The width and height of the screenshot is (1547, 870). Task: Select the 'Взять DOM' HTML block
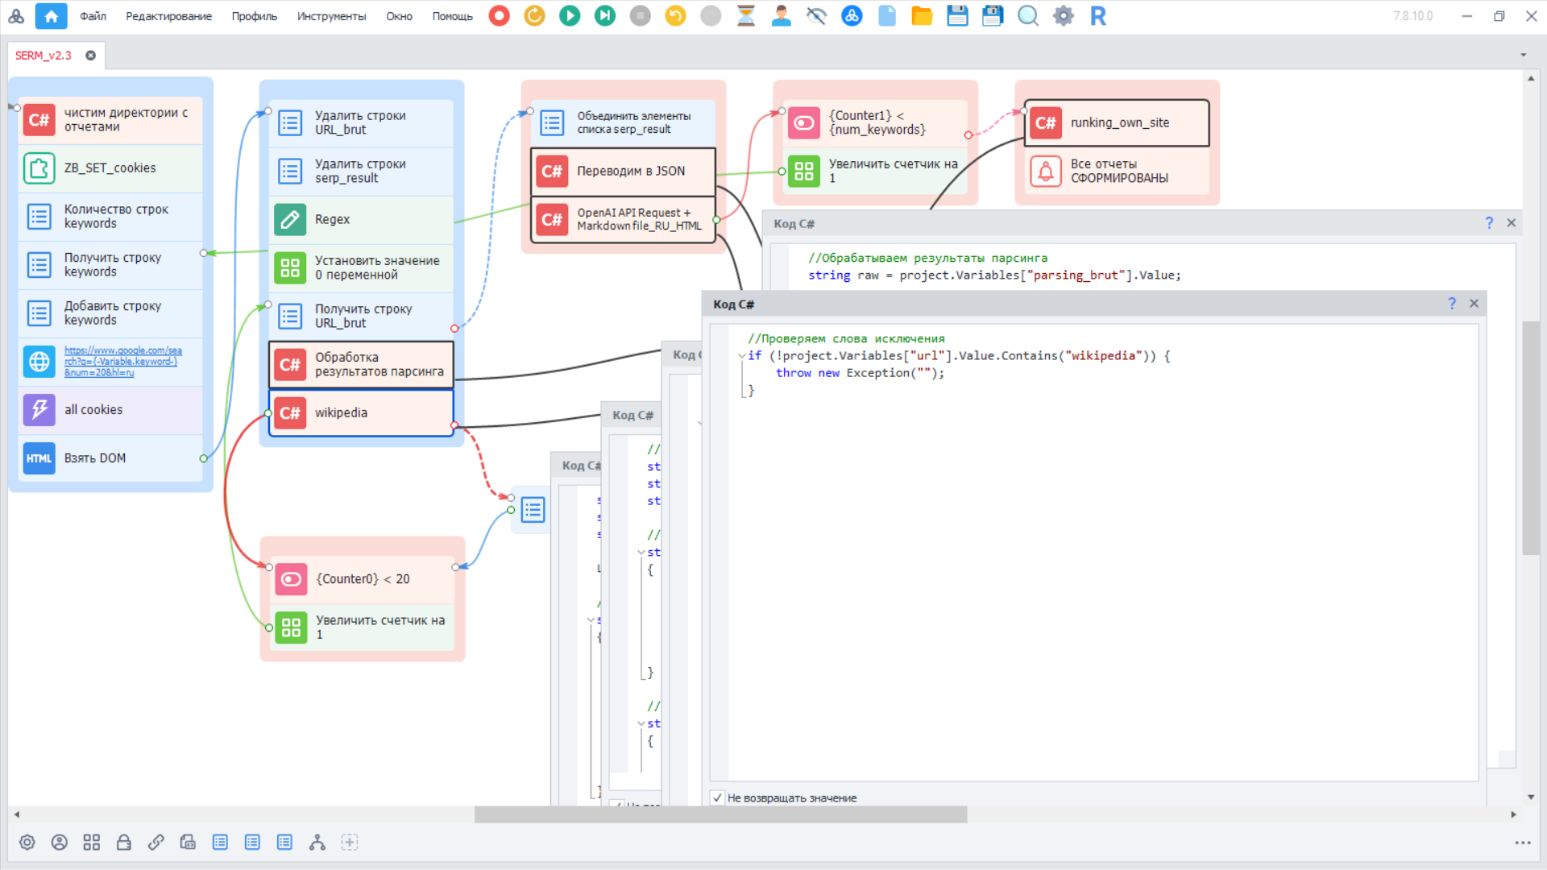(x=110, y=458)
